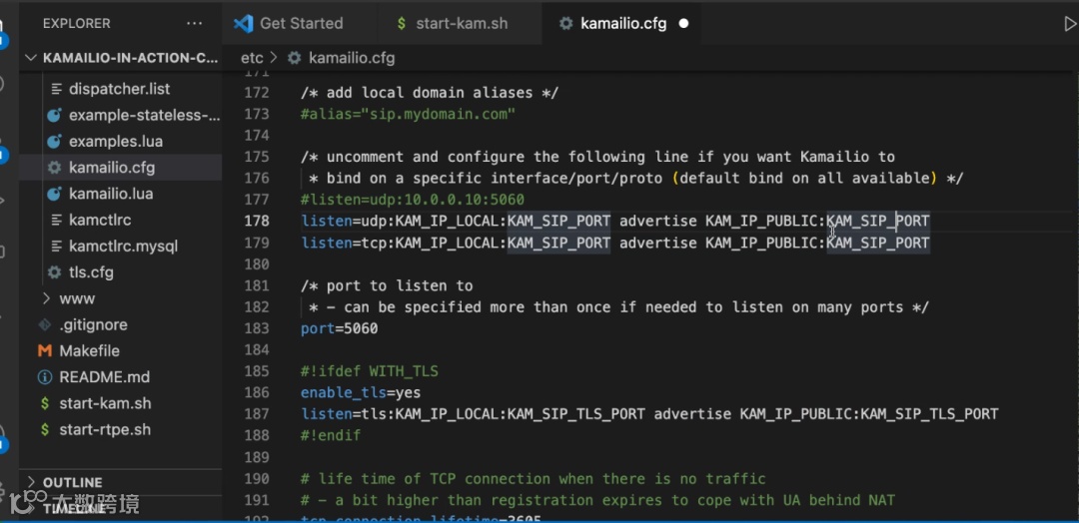Open start-kam.sh in the file tree
The height and width of the screenshot is (523, 1079).
click(x=105, y=403)
